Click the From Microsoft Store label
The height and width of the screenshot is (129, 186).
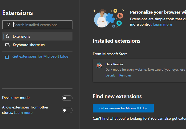tap(110, 54)
